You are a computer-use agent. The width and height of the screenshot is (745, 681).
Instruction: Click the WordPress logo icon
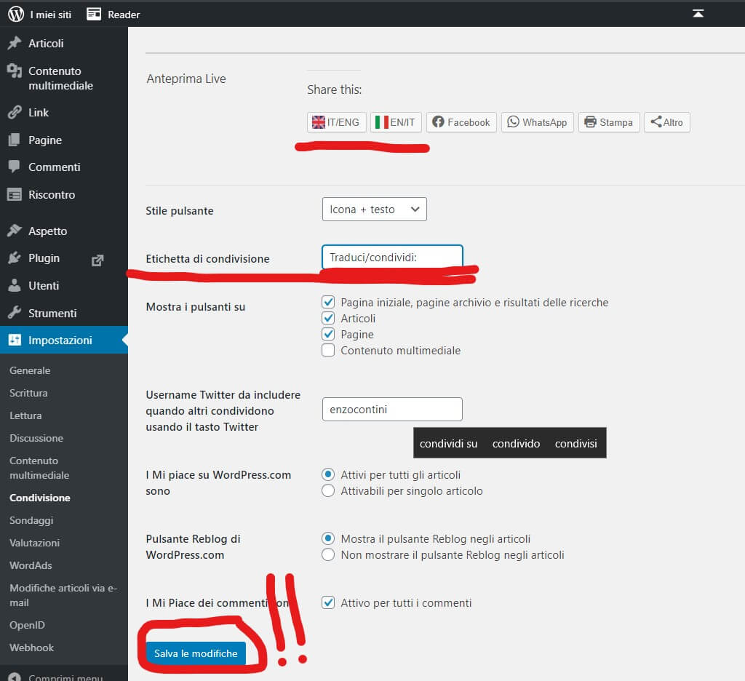click(x=16, y=14)
